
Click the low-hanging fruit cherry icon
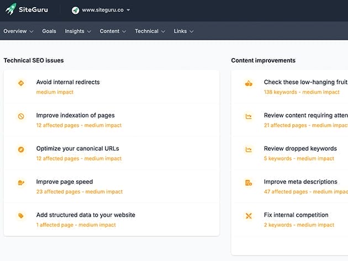pos(249,83)
